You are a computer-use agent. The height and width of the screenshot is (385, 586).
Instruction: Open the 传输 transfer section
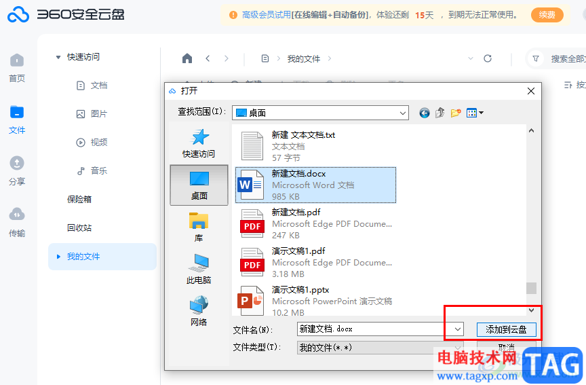(17, 223)
